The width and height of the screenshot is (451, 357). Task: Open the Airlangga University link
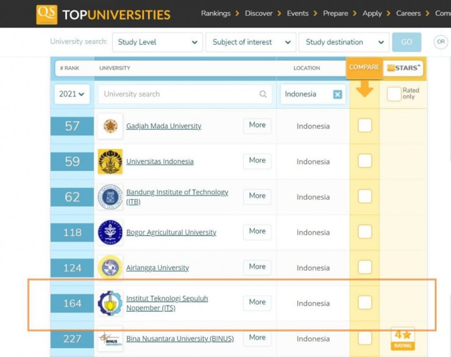click(158, 268)
